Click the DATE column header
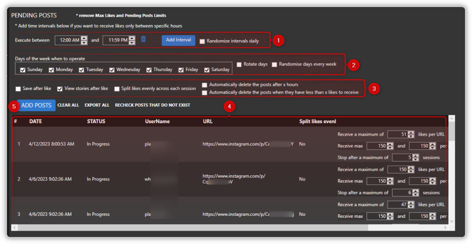Viewport: 472px width, 244px height. coord(35,121)
